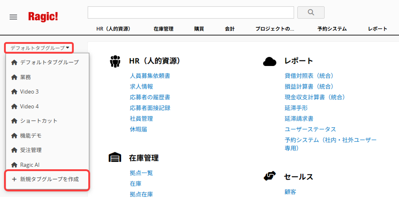
Task: Click the handshake icon beside セールス
Action: click(270, 177)
